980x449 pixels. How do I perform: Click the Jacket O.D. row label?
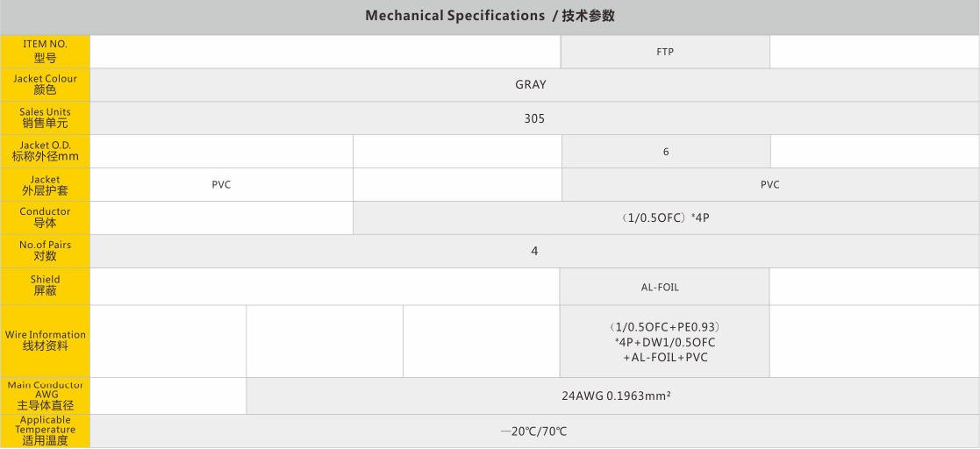(45, 151)
